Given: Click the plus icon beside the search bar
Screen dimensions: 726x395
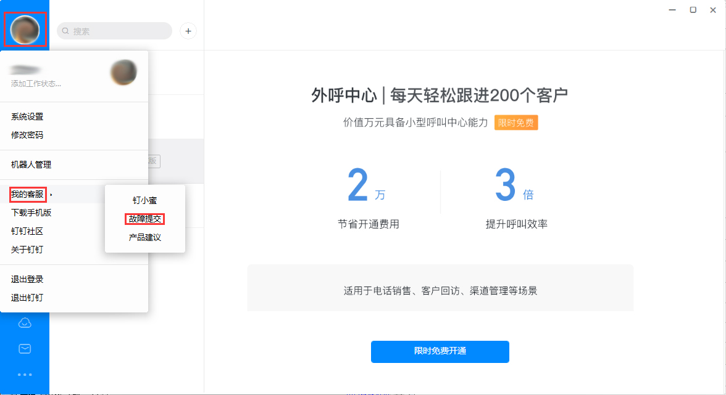Looking at the screenshot, I should tap(188, 31).
